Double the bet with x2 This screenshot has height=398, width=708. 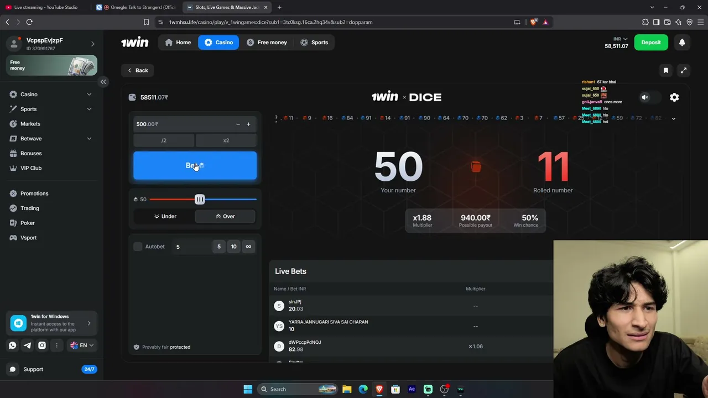pyautogui.click(x=226, y=140)
